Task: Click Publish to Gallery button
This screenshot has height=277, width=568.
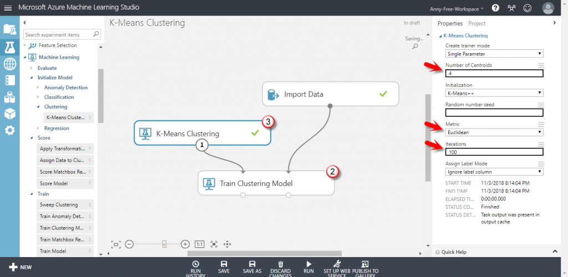Action: [365, 269]
